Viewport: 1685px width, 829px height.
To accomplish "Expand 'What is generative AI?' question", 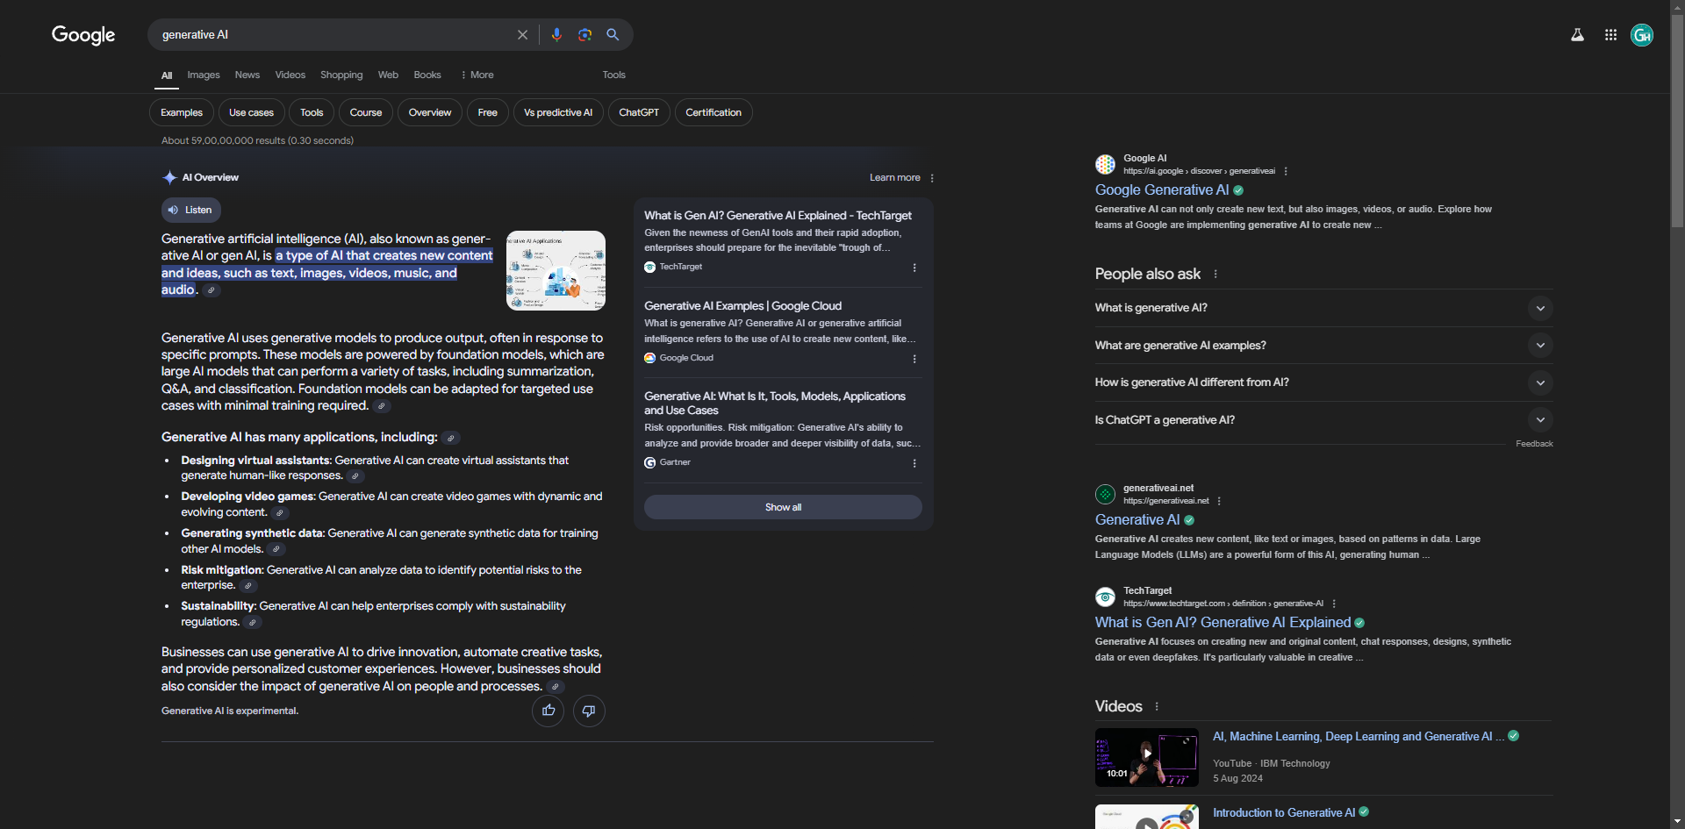I will (1323, 308).
